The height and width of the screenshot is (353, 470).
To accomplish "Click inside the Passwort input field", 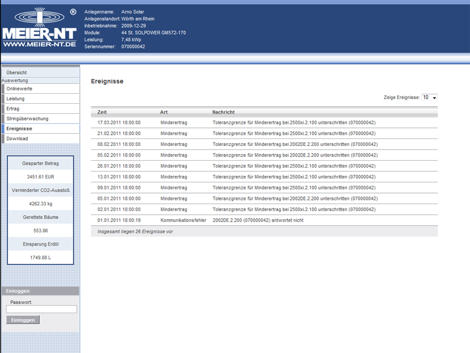I will pyautogui.click(x=41, y=309).
